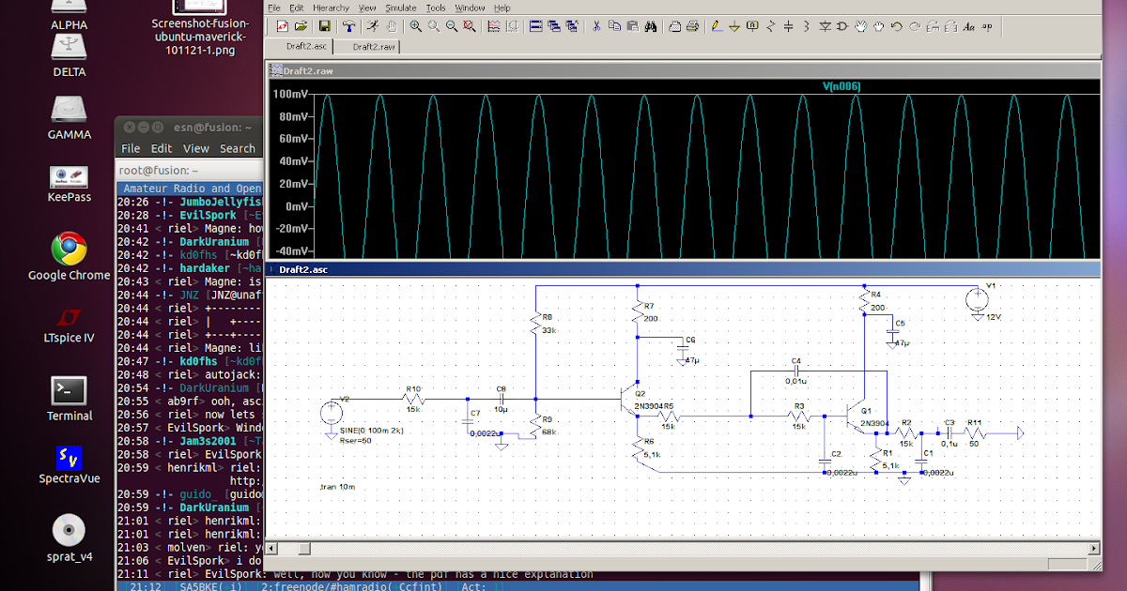
Task: Select the Draw Wire pencil tool
Action: click(x=717, y=26)
